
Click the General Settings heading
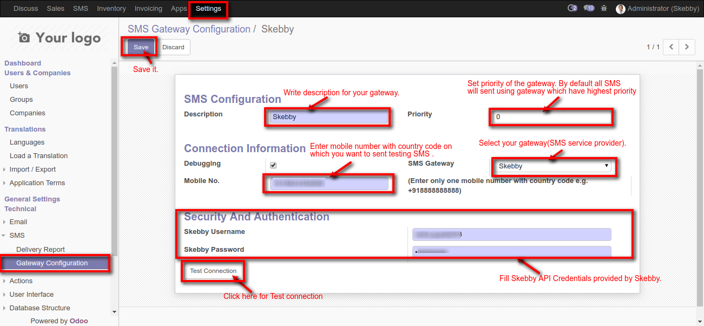32,199
